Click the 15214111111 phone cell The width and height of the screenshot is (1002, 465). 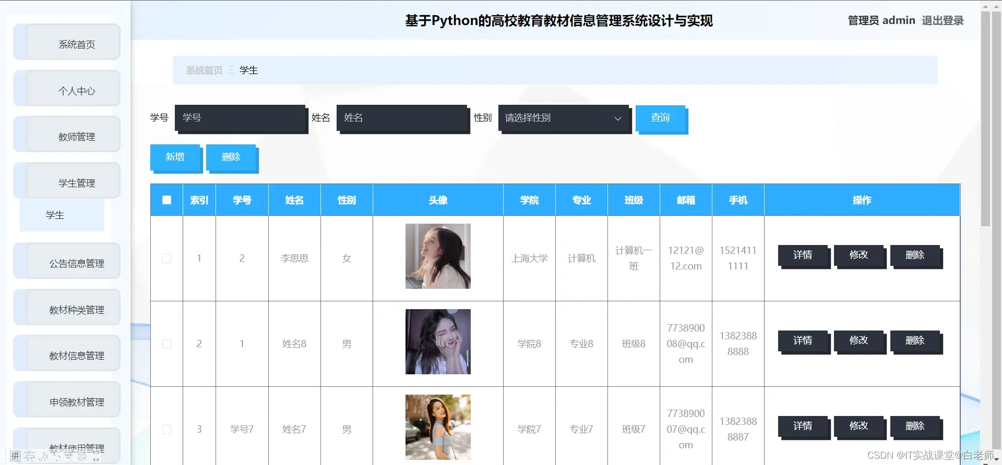[738, 259]
